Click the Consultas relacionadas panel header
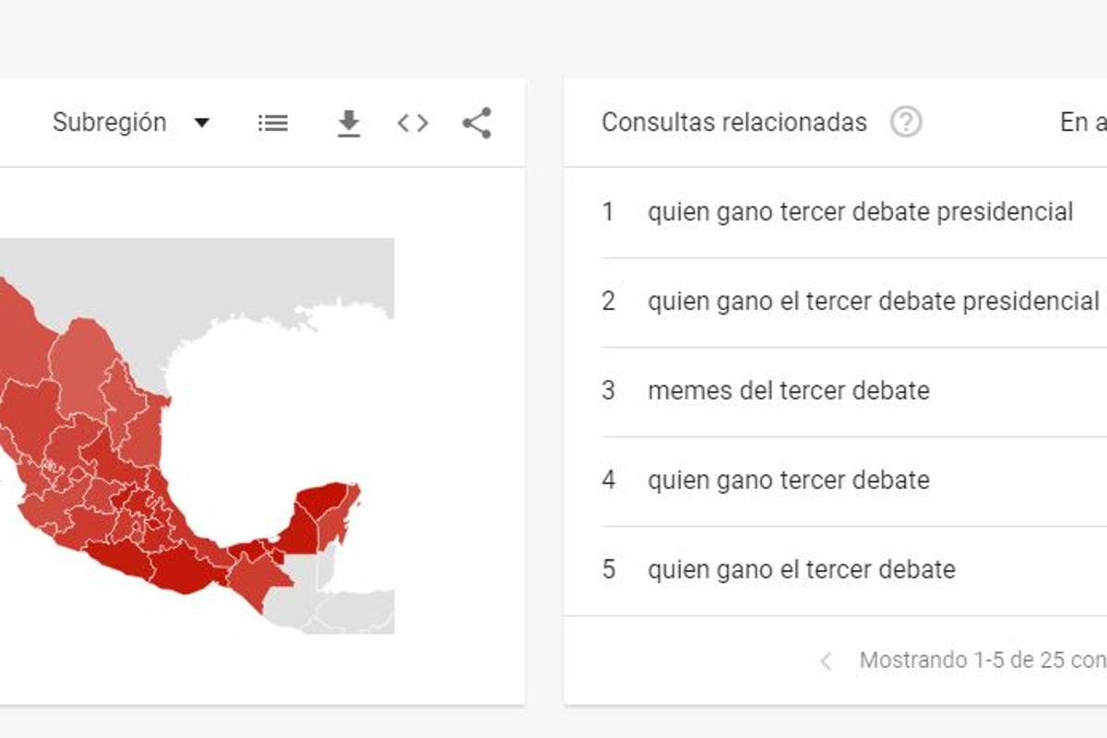Viewport: 1107px width, 738px height. (x=733, y=121)
